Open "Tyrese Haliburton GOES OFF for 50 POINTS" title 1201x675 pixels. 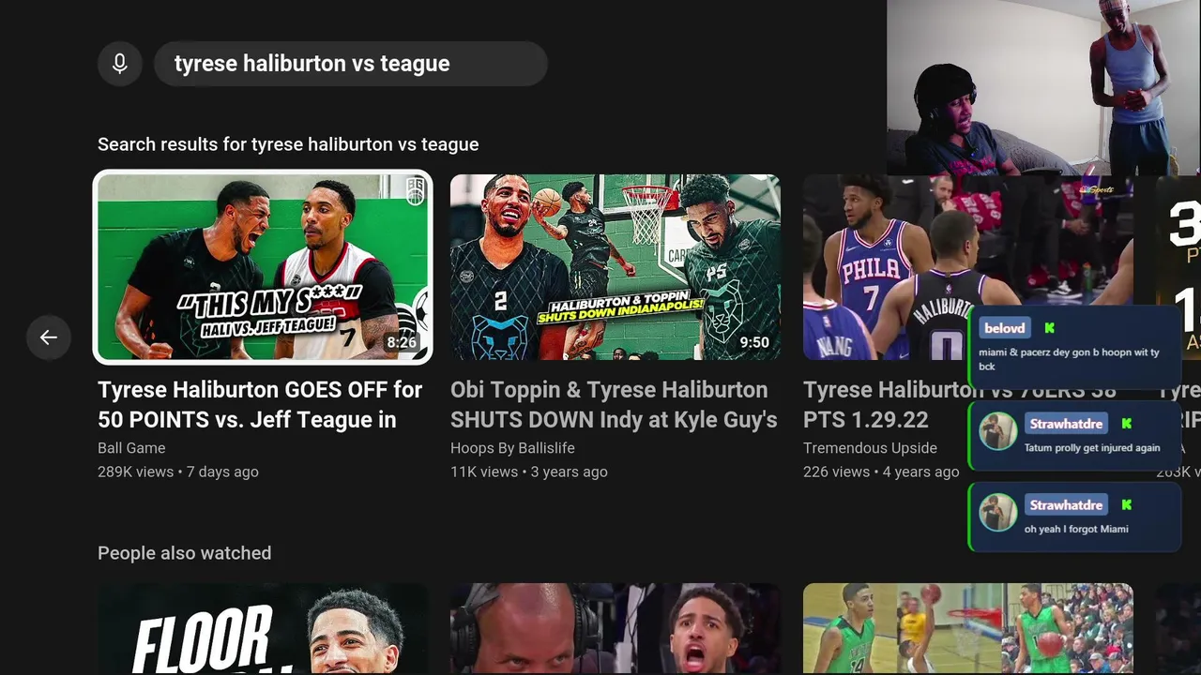260,404
